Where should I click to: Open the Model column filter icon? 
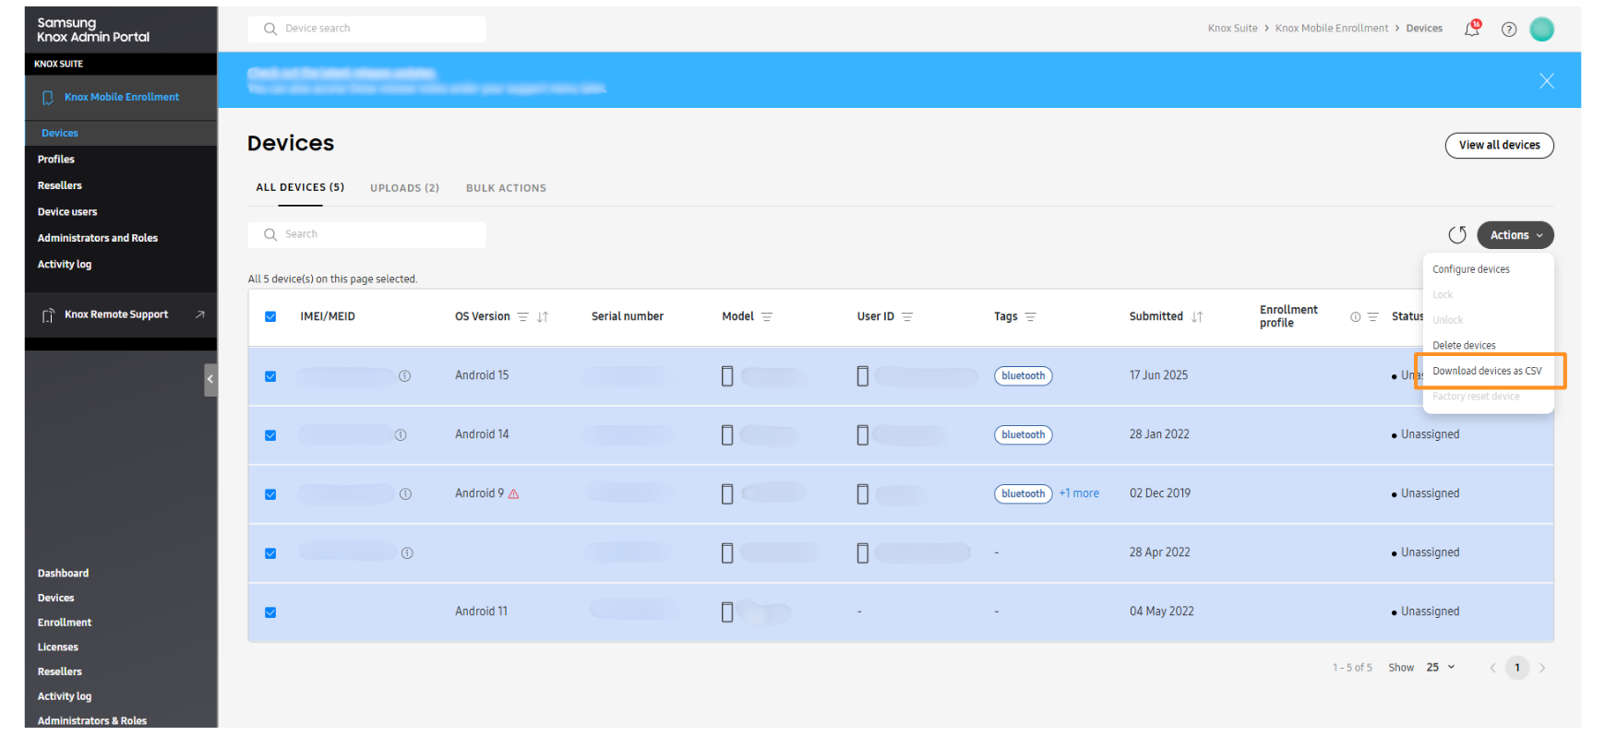point(767,317)
